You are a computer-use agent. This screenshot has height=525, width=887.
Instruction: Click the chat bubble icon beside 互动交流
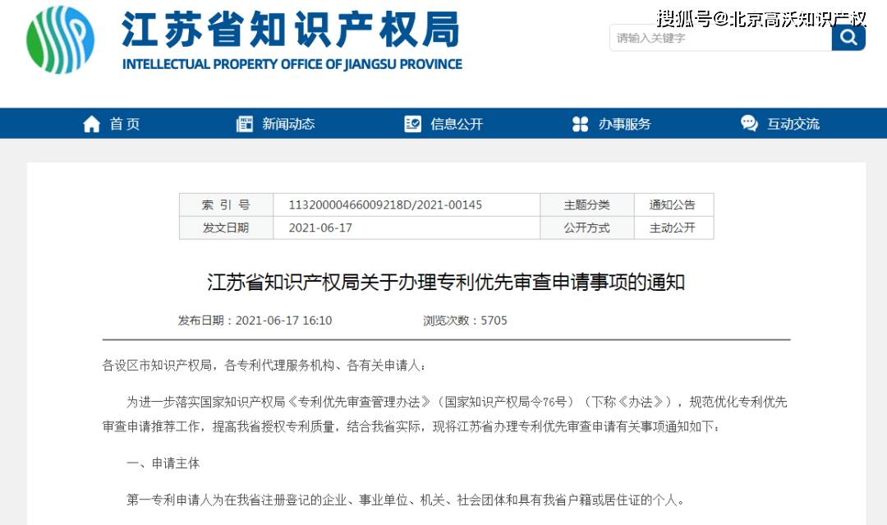point(749,123)
